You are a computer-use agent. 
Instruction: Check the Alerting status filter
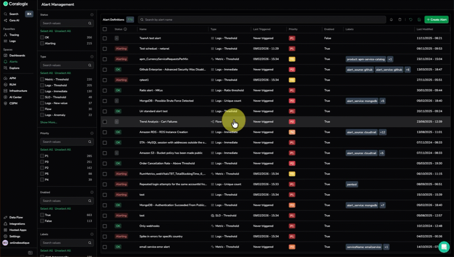[x=42, y=43]
